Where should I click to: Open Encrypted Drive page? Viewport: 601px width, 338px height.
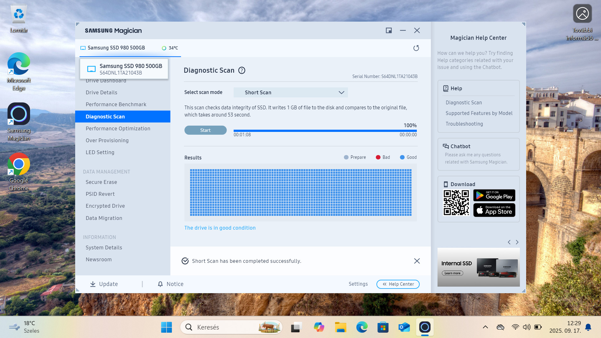(105, 206)
